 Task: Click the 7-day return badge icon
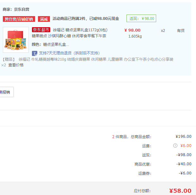(x=34, y=53)
